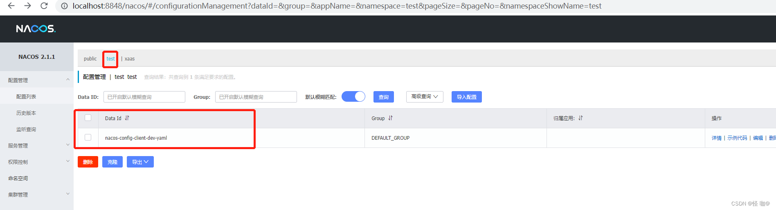Open 历史版本 in the sidebar
Viewport: 776px width, 210px height.
coord(26,113)
